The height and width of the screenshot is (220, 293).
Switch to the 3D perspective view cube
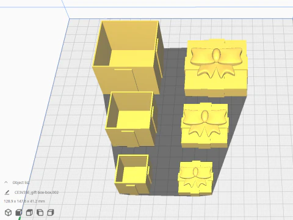(9, 213)
